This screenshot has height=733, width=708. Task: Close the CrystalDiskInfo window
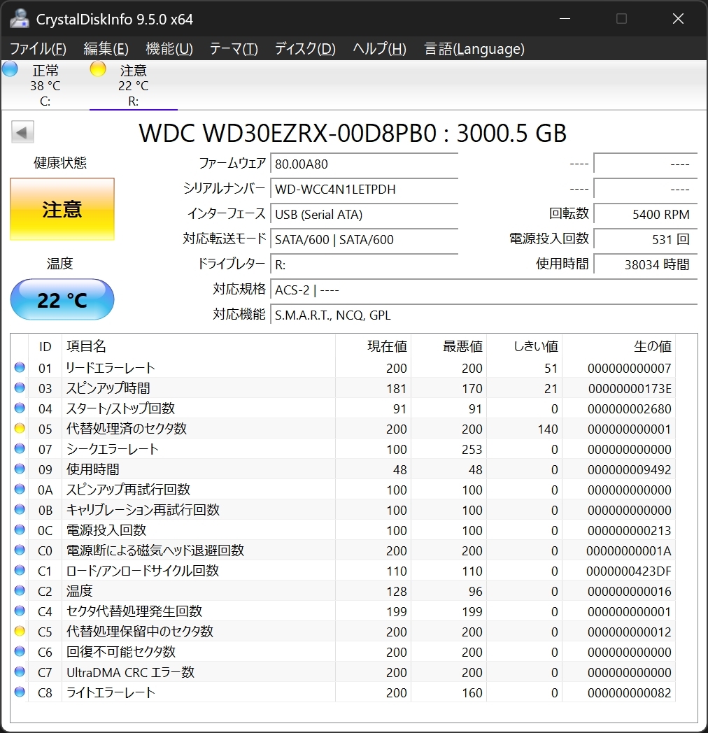coord(678,19)
